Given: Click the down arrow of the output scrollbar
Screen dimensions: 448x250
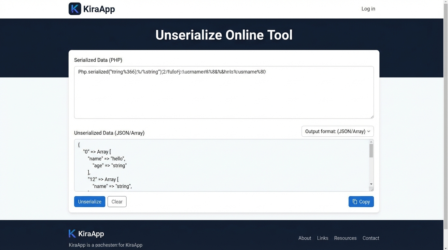Looking at the screenshot, I should [x=371, y=184].
